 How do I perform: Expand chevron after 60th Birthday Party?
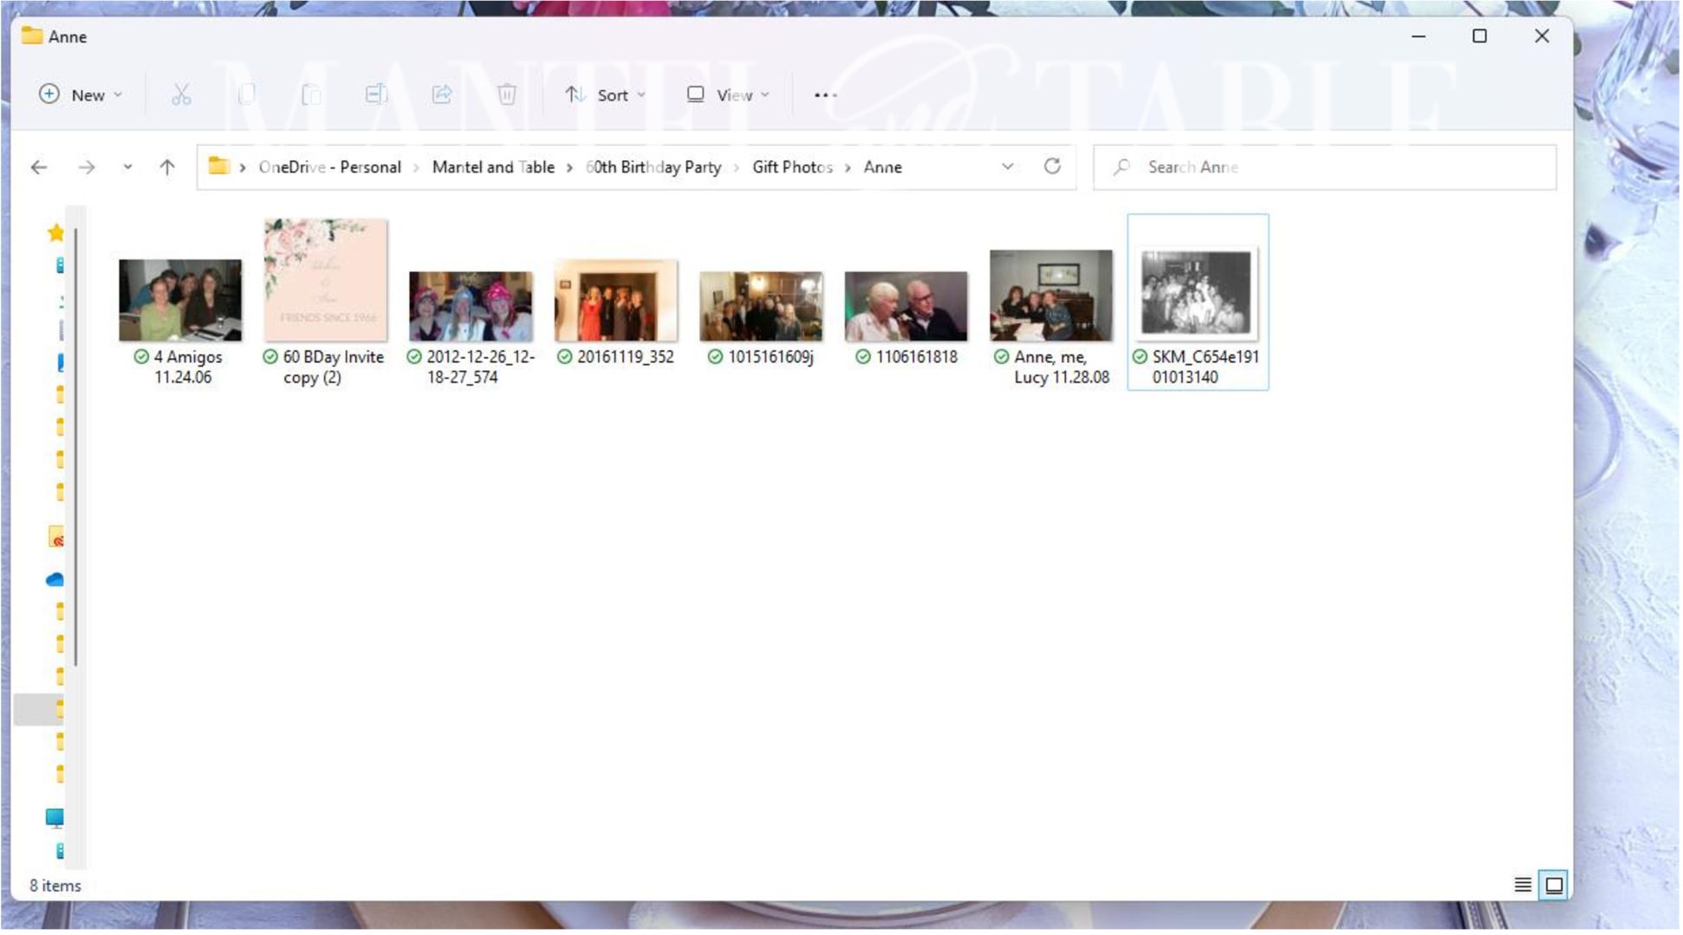[736, 167]
